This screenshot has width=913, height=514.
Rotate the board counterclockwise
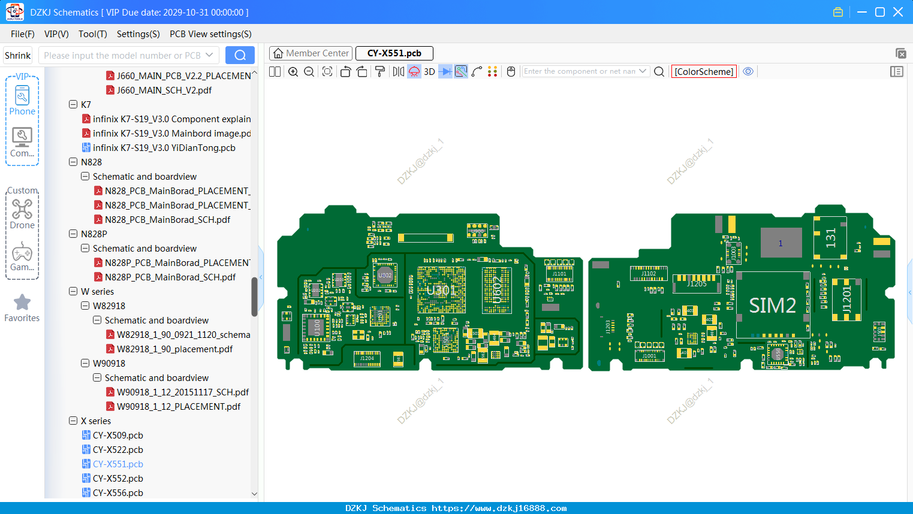[x=345, y=71]
